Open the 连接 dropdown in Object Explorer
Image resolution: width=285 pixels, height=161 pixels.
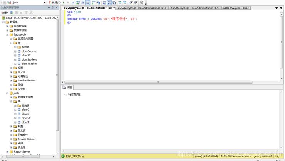point(5,12)
